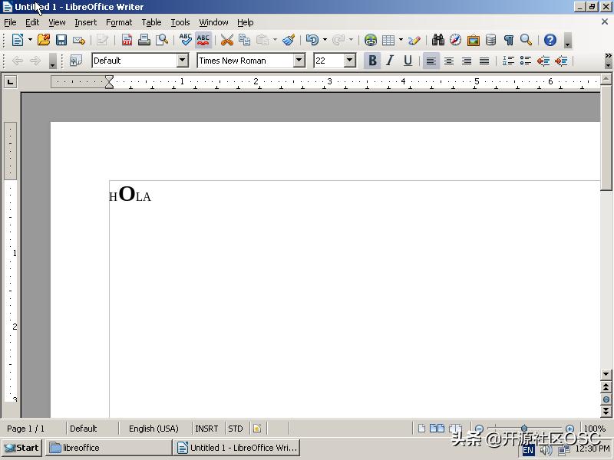
Task: Toggle Nonprinting Characters paragraph mark
Action: (508, 40)
